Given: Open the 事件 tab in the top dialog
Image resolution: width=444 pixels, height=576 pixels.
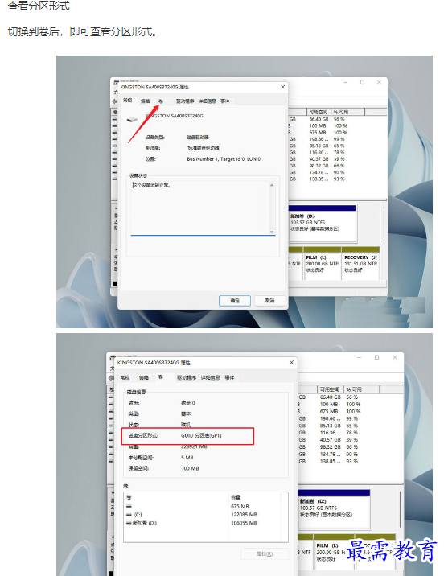Looking at the screenshot, I should [225, 101].
